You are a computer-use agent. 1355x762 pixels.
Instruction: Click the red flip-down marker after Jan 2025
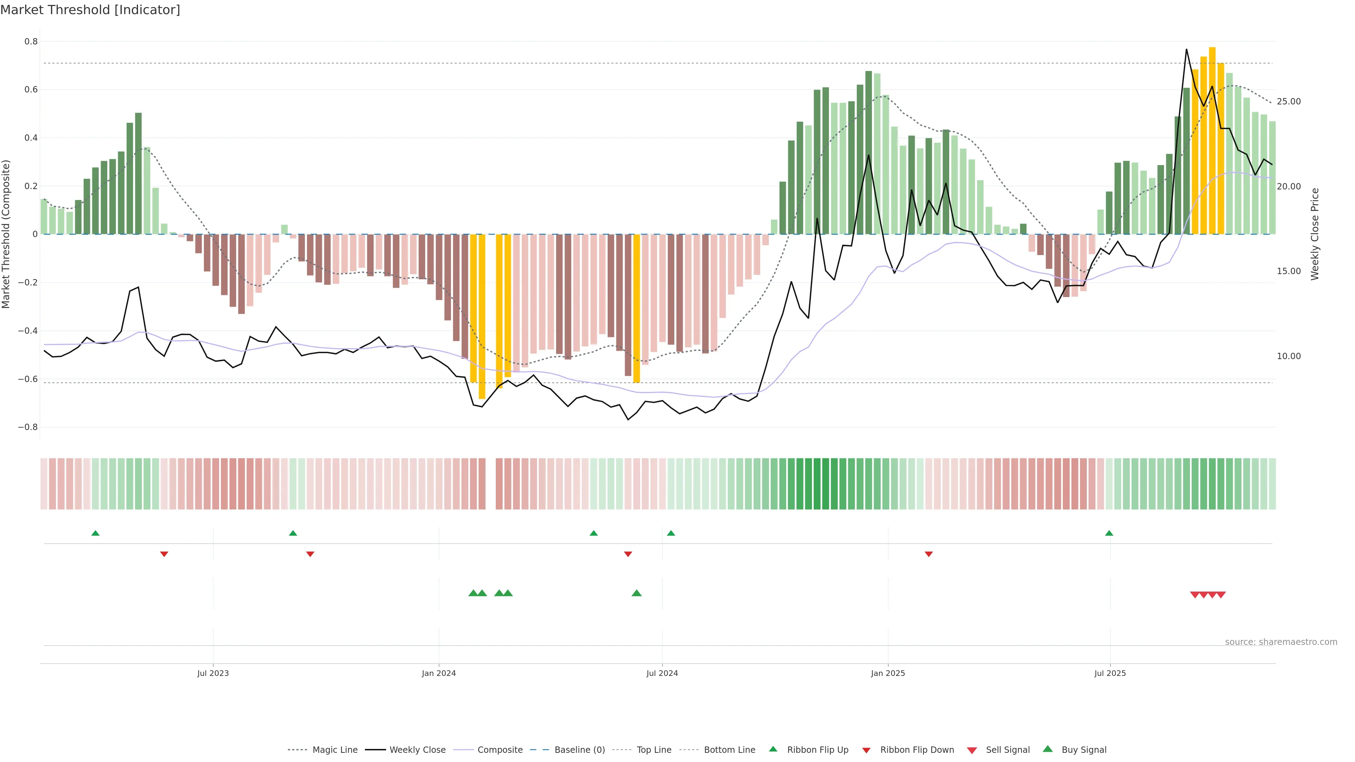tap(928, 554)
